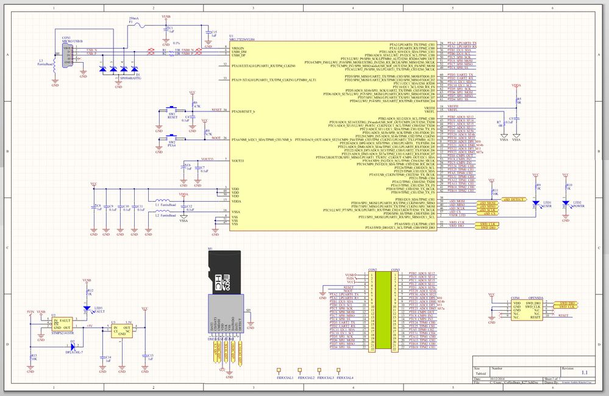609x396 pixels.
Task: Click the SP0504BAHTG part label
Action: pos(130,78)
